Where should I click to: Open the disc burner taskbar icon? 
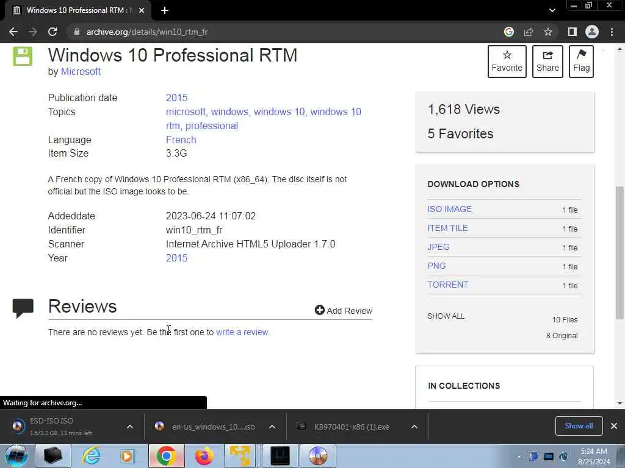317,456
